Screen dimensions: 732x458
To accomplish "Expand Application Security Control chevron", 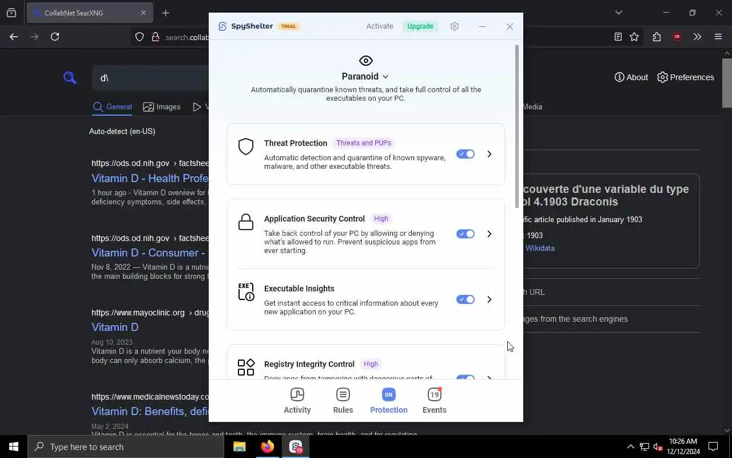I will (x=489, y=234).
